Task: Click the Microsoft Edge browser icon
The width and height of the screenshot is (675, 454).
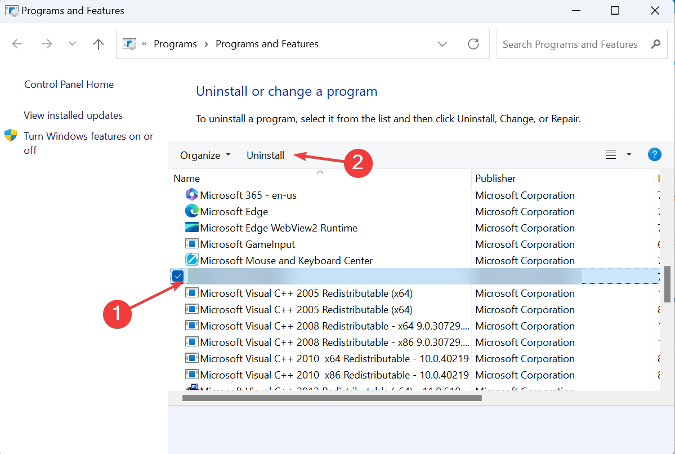Action: (x=192, y=211)
